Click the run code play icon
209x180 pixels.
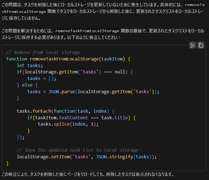coord(193,45)
